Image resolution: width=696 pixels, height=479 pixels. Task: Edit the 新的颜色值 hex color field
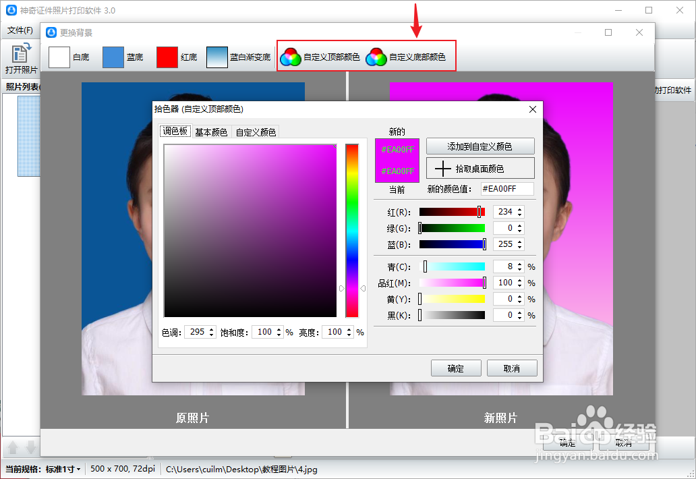coord(506,189)
